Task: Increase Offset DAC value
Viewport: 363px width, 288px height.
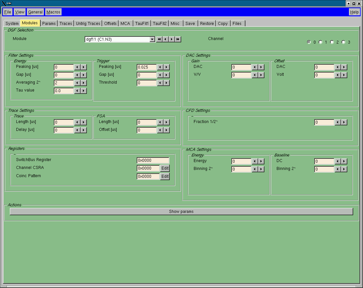Action: [344, 67]
